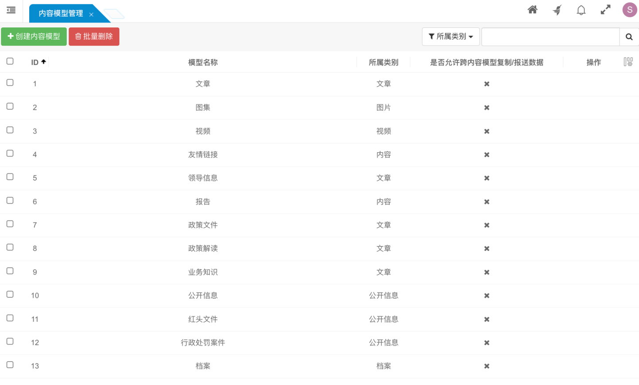Toggle fullscreen with the expand arrows icon
639x385 pixels.
pos(605,10)
